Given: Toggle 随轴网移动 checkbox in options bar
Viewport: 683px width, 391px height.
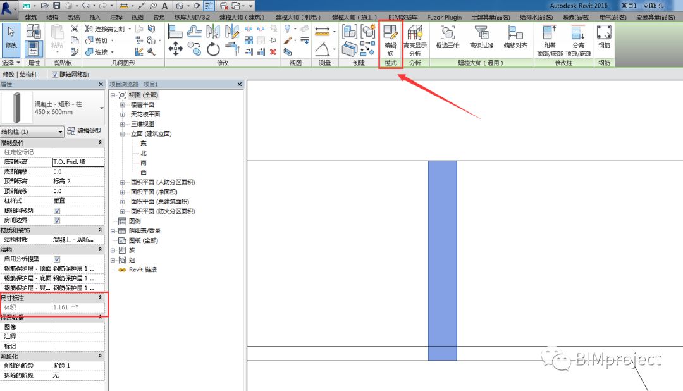Looking at the screenshot, I should [55, 75].
